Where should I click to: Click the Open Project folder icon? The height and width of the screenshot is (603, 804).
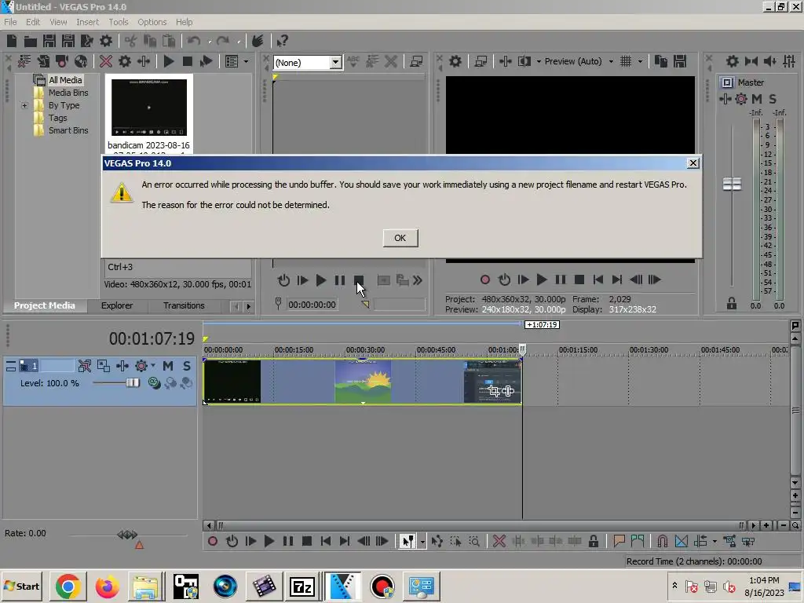[31, 41]
